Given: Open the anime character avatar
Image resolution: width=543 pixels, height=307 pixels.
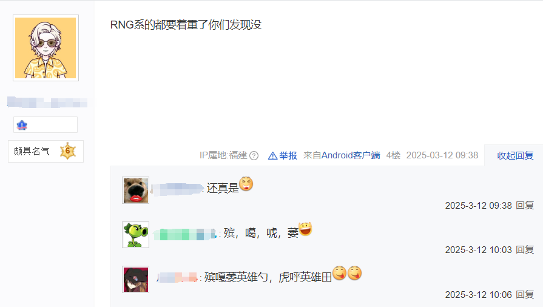Looking at the screenshot, I should [136, 279].
